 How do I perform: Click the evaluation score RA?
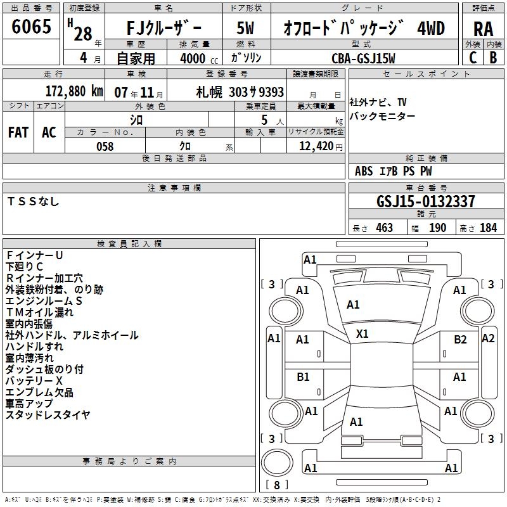click(483, 29)
